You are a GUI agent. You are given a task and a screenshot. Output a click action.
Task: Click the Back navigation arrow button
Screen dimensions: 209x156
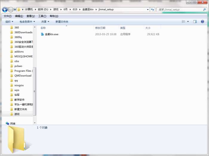(x=5, y=10)
